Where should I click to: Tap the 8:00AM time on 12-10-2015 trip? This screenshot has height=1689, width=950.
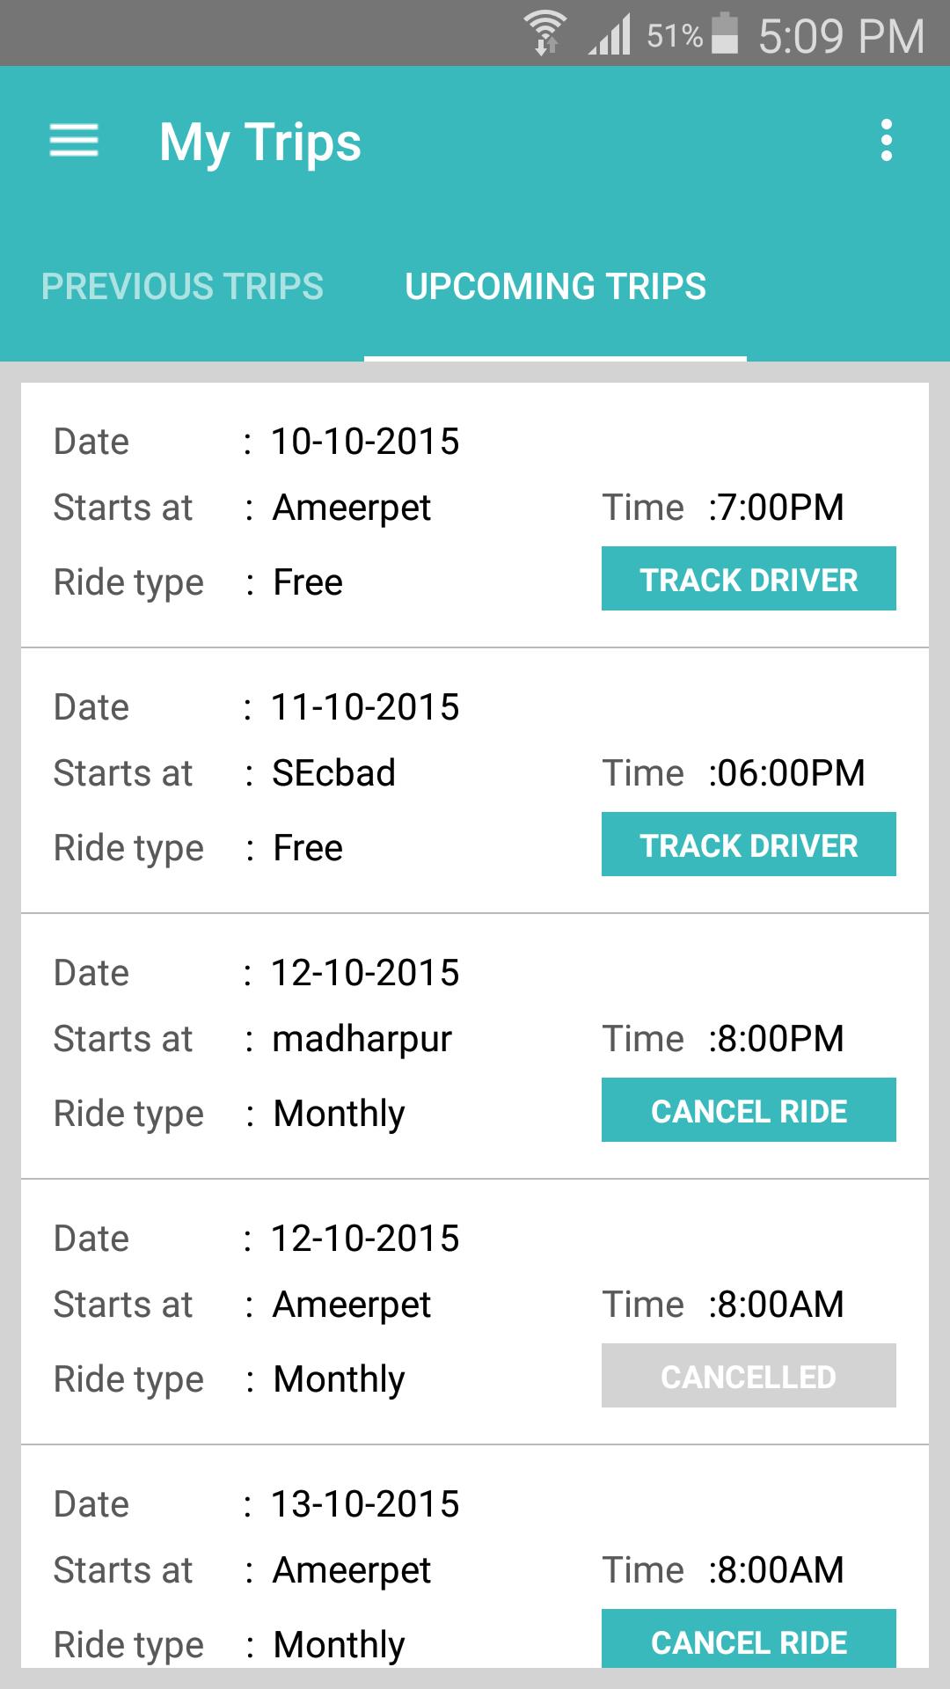click(x=779, y=1305)
